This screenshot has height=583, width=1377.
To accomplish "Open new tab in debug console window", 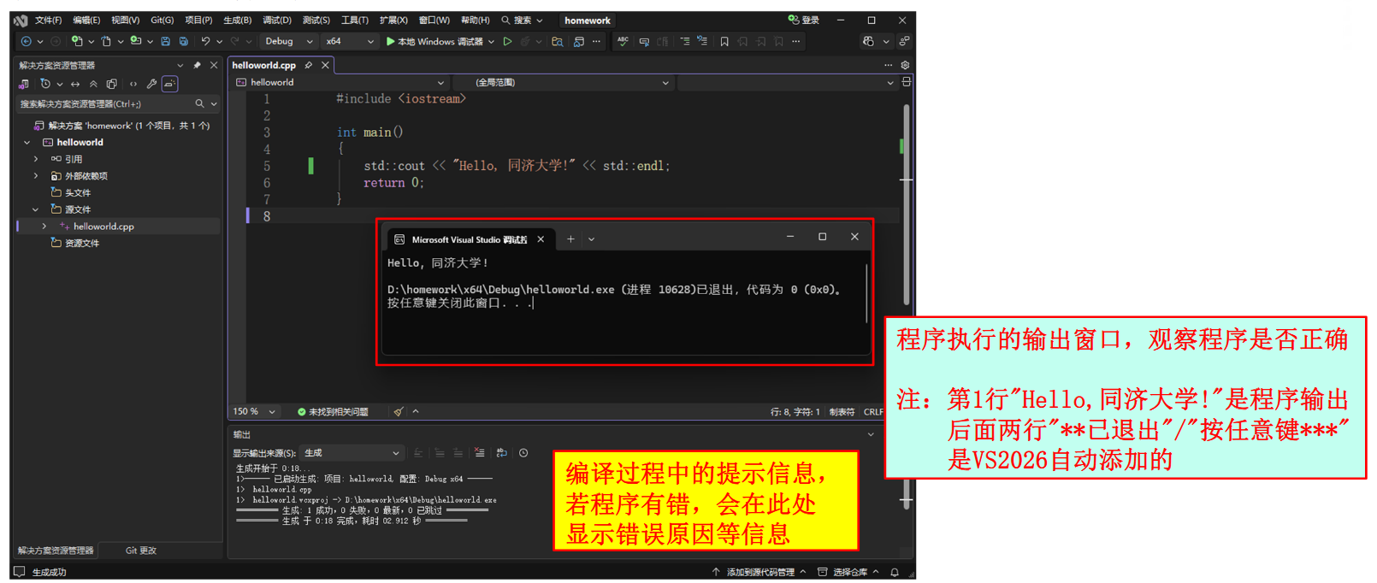I will tap(570, 239).
